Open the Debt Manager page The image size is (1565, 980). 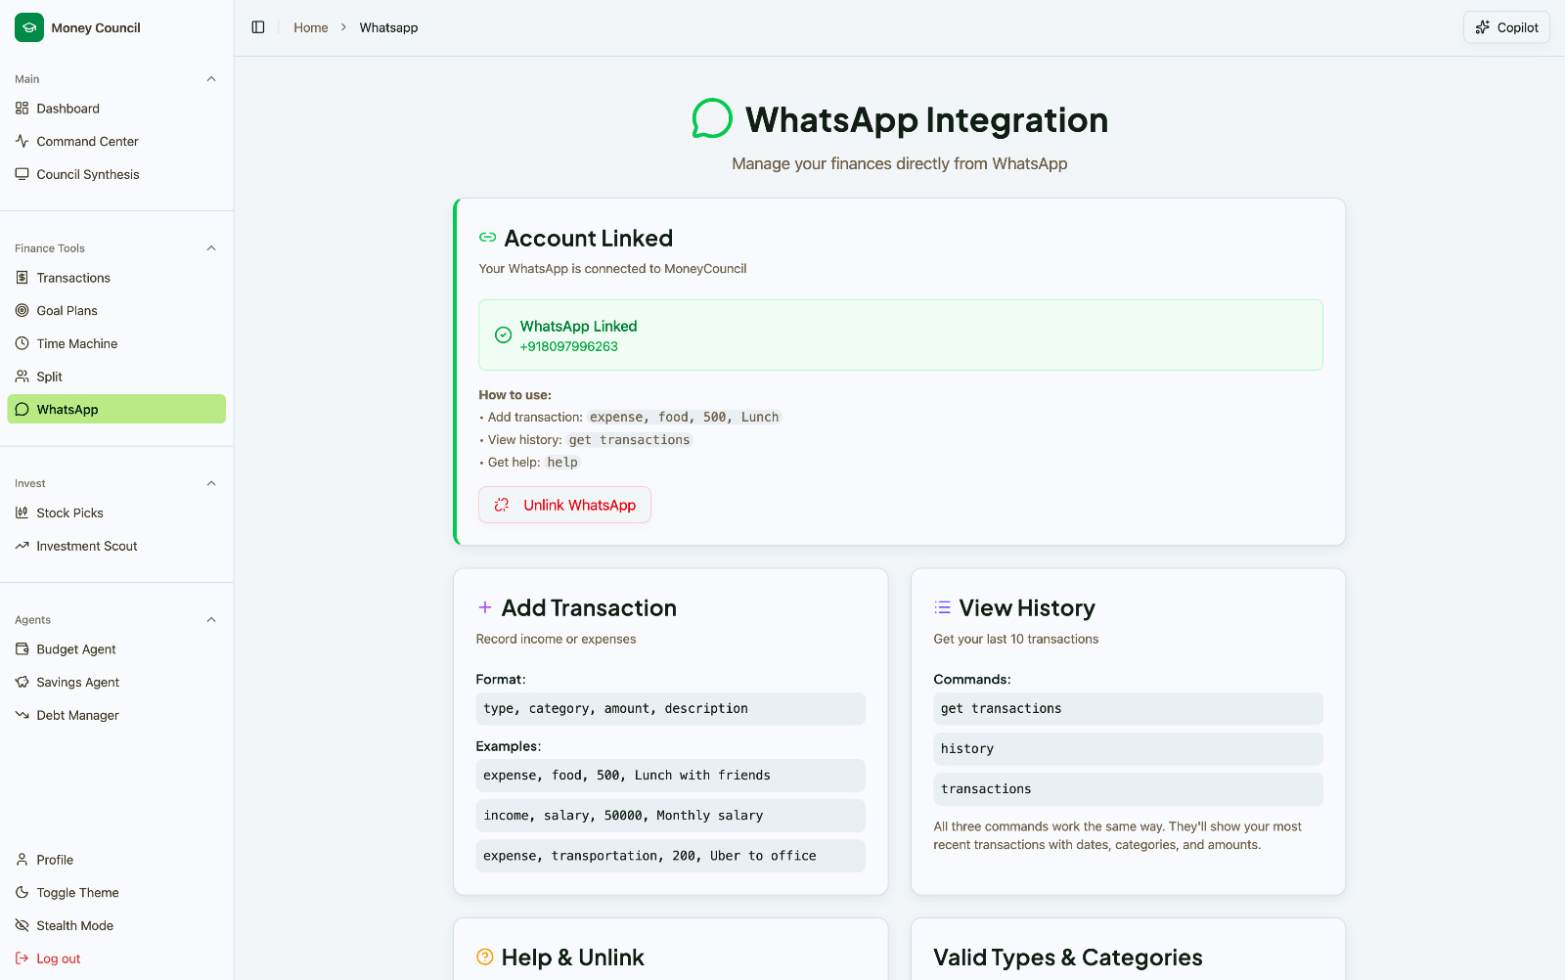coord(116,715)
